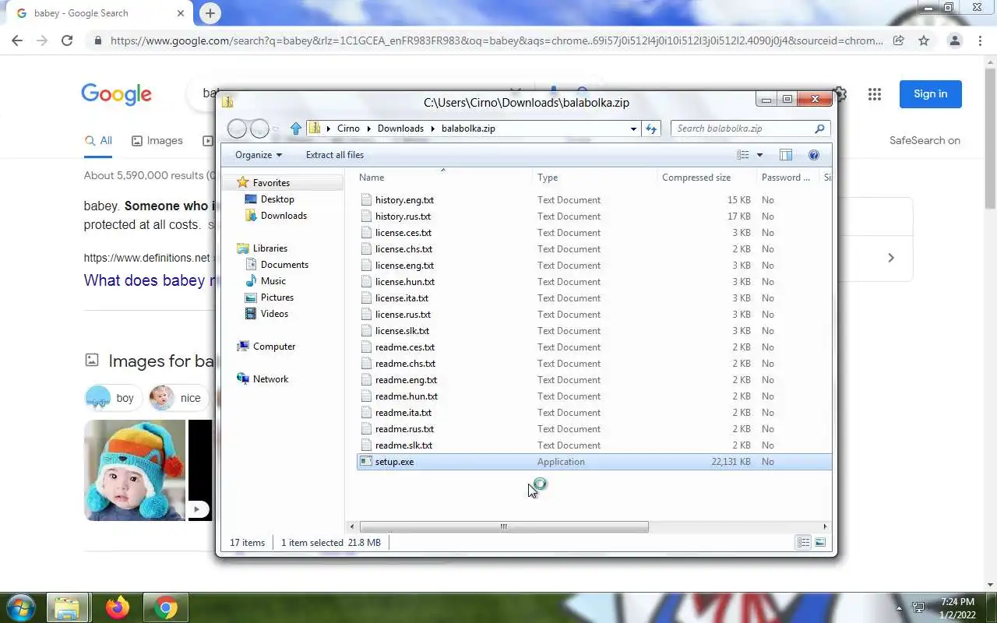Open Videos library
This screenshot has height=623, width=997.
[x=274, y=314]
